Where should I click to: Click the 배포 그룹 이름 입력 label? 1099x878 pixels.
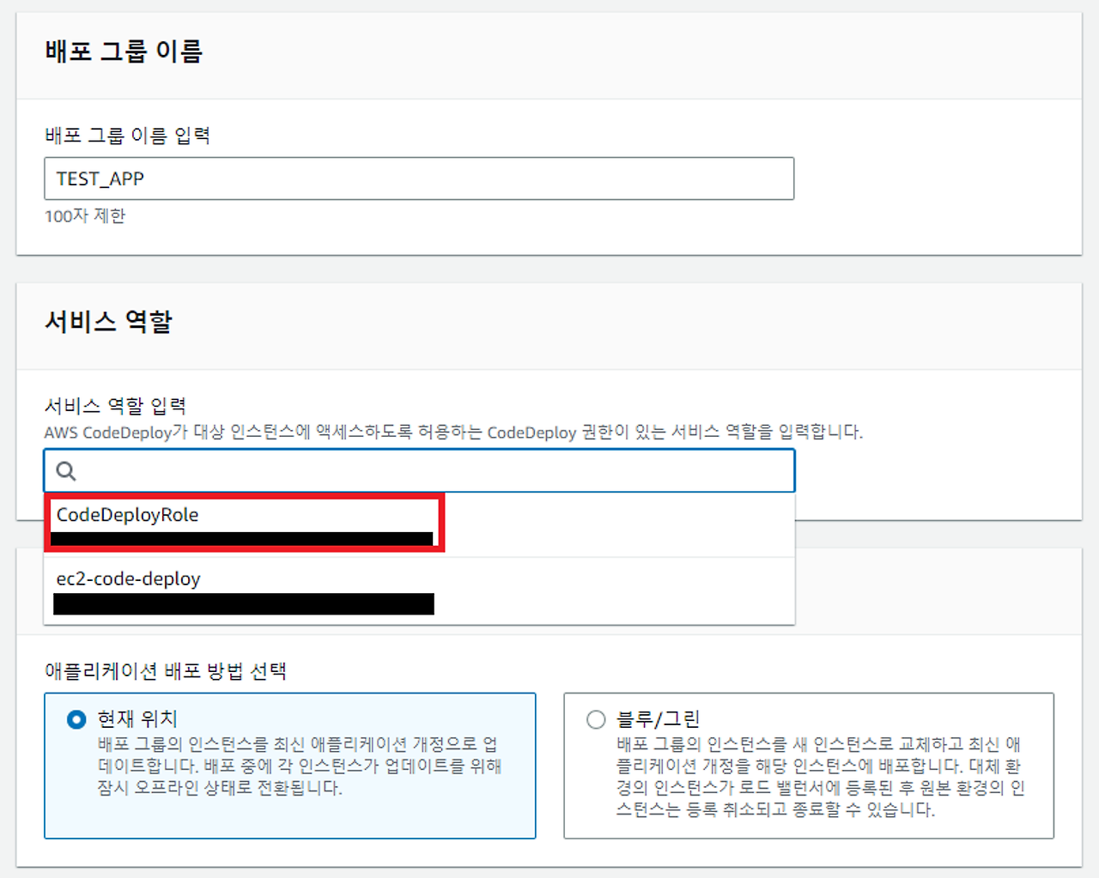pos(130,136)
